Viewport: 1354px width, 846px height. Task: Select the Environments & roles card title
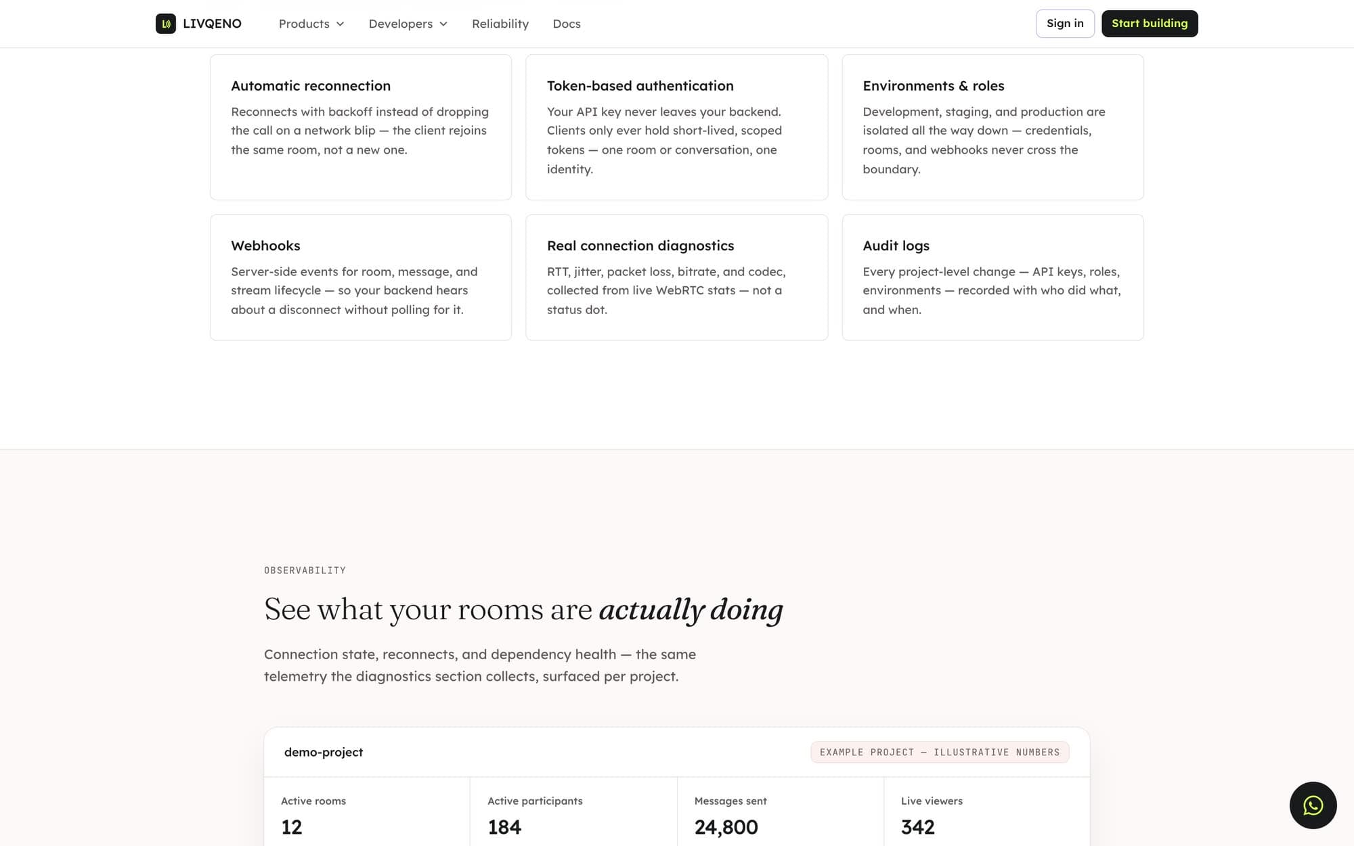pos(934,86)
